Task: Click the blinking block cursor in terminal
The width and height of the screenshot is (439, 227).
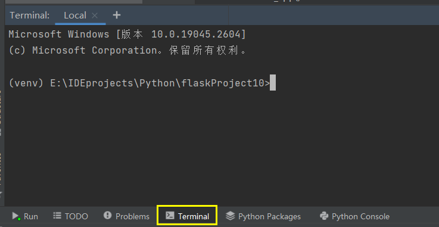Action: [x=273, y=83]
